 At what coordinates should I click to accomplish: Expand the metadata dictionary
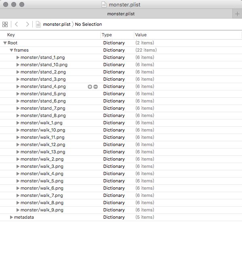[11, 217]
